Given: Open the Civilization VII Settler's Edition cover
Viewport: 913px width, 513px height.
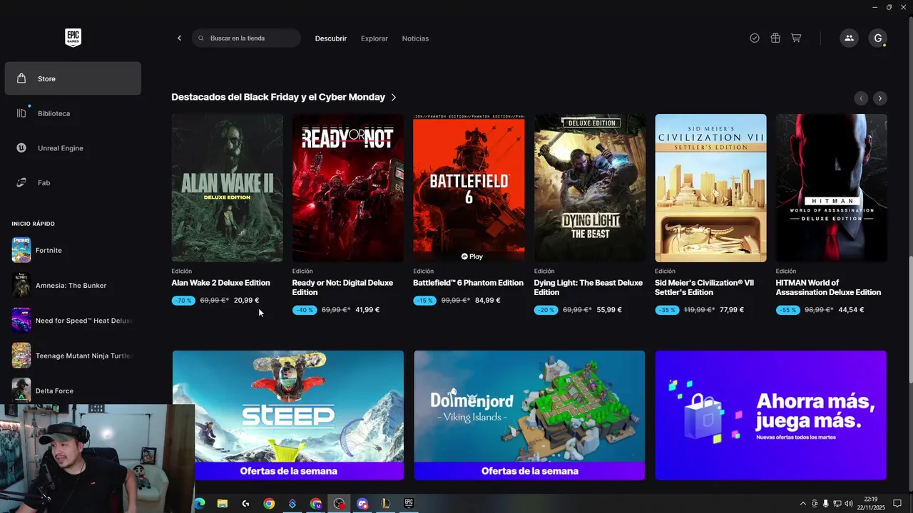Looking at the screenshot, I should (x=710, y=188).
